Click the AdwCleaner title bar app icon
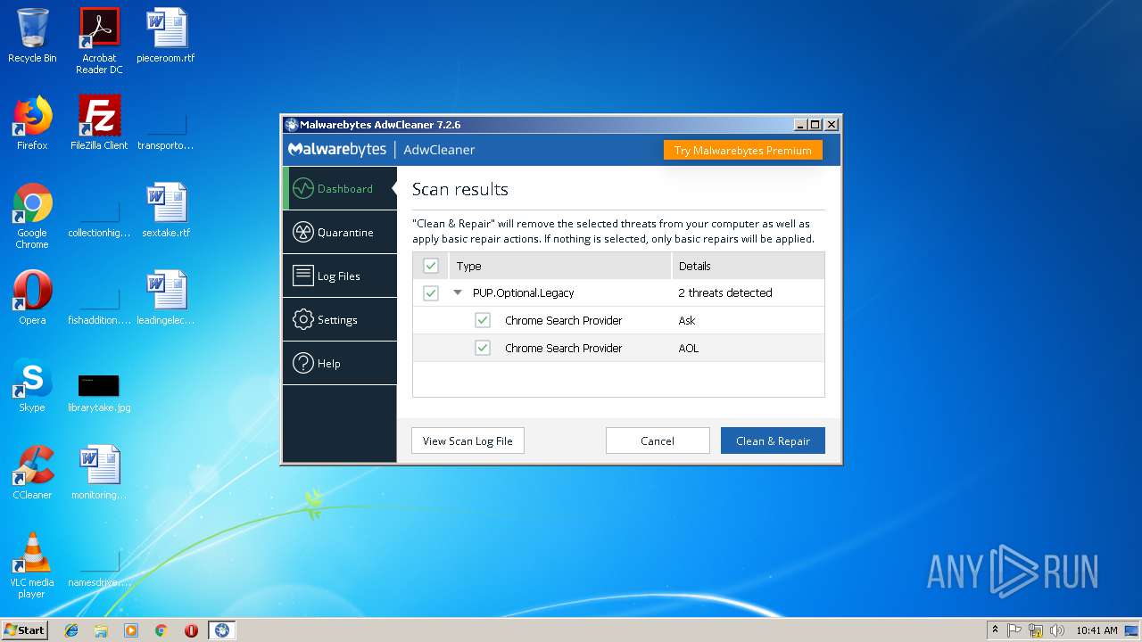1142x642 pixels. tap(291, 125)
